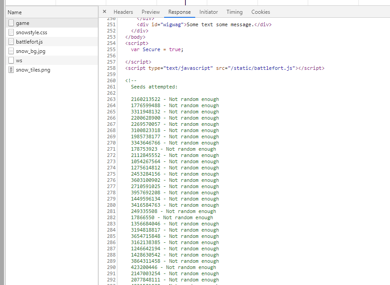Click line number 260 in gutter
The image size is (390, 285).
coord(111,80)
